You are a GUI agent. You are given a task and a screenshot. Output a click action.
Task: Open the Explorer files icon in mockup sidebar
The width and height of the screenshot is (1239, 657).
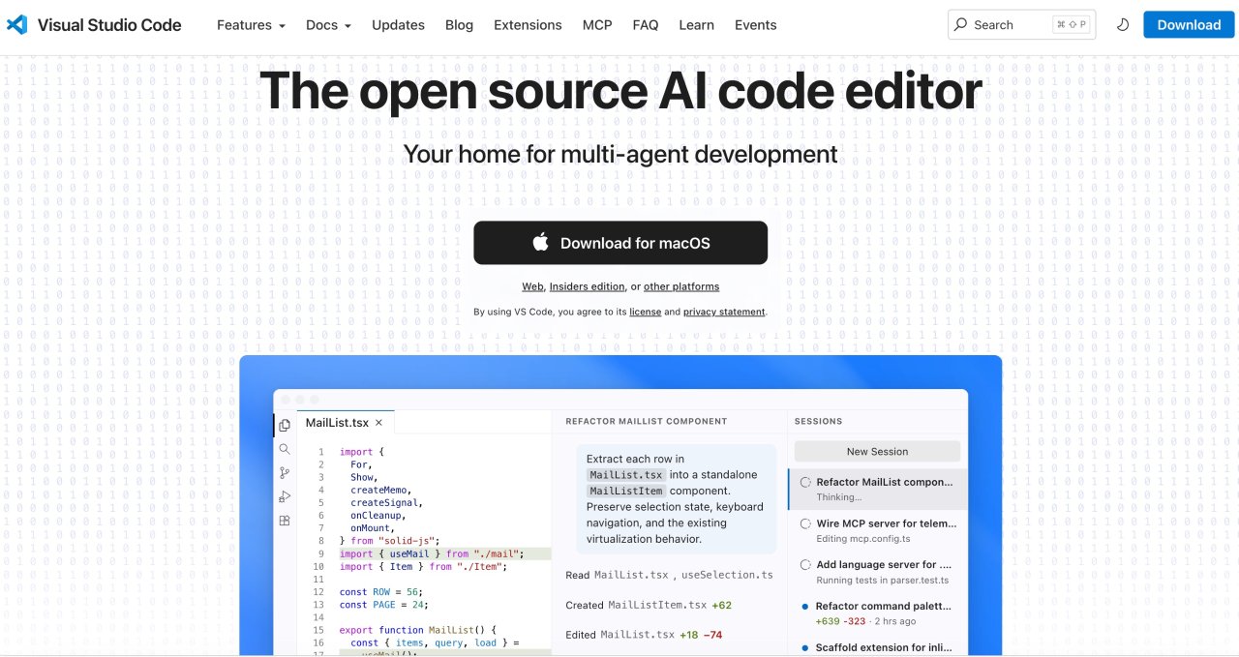pos(285,425)
